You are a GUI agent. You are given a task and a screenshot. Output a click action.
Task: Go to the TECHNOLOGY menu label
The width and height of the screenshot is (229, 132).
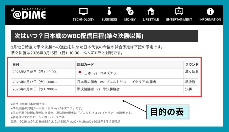tap(83, 19)
